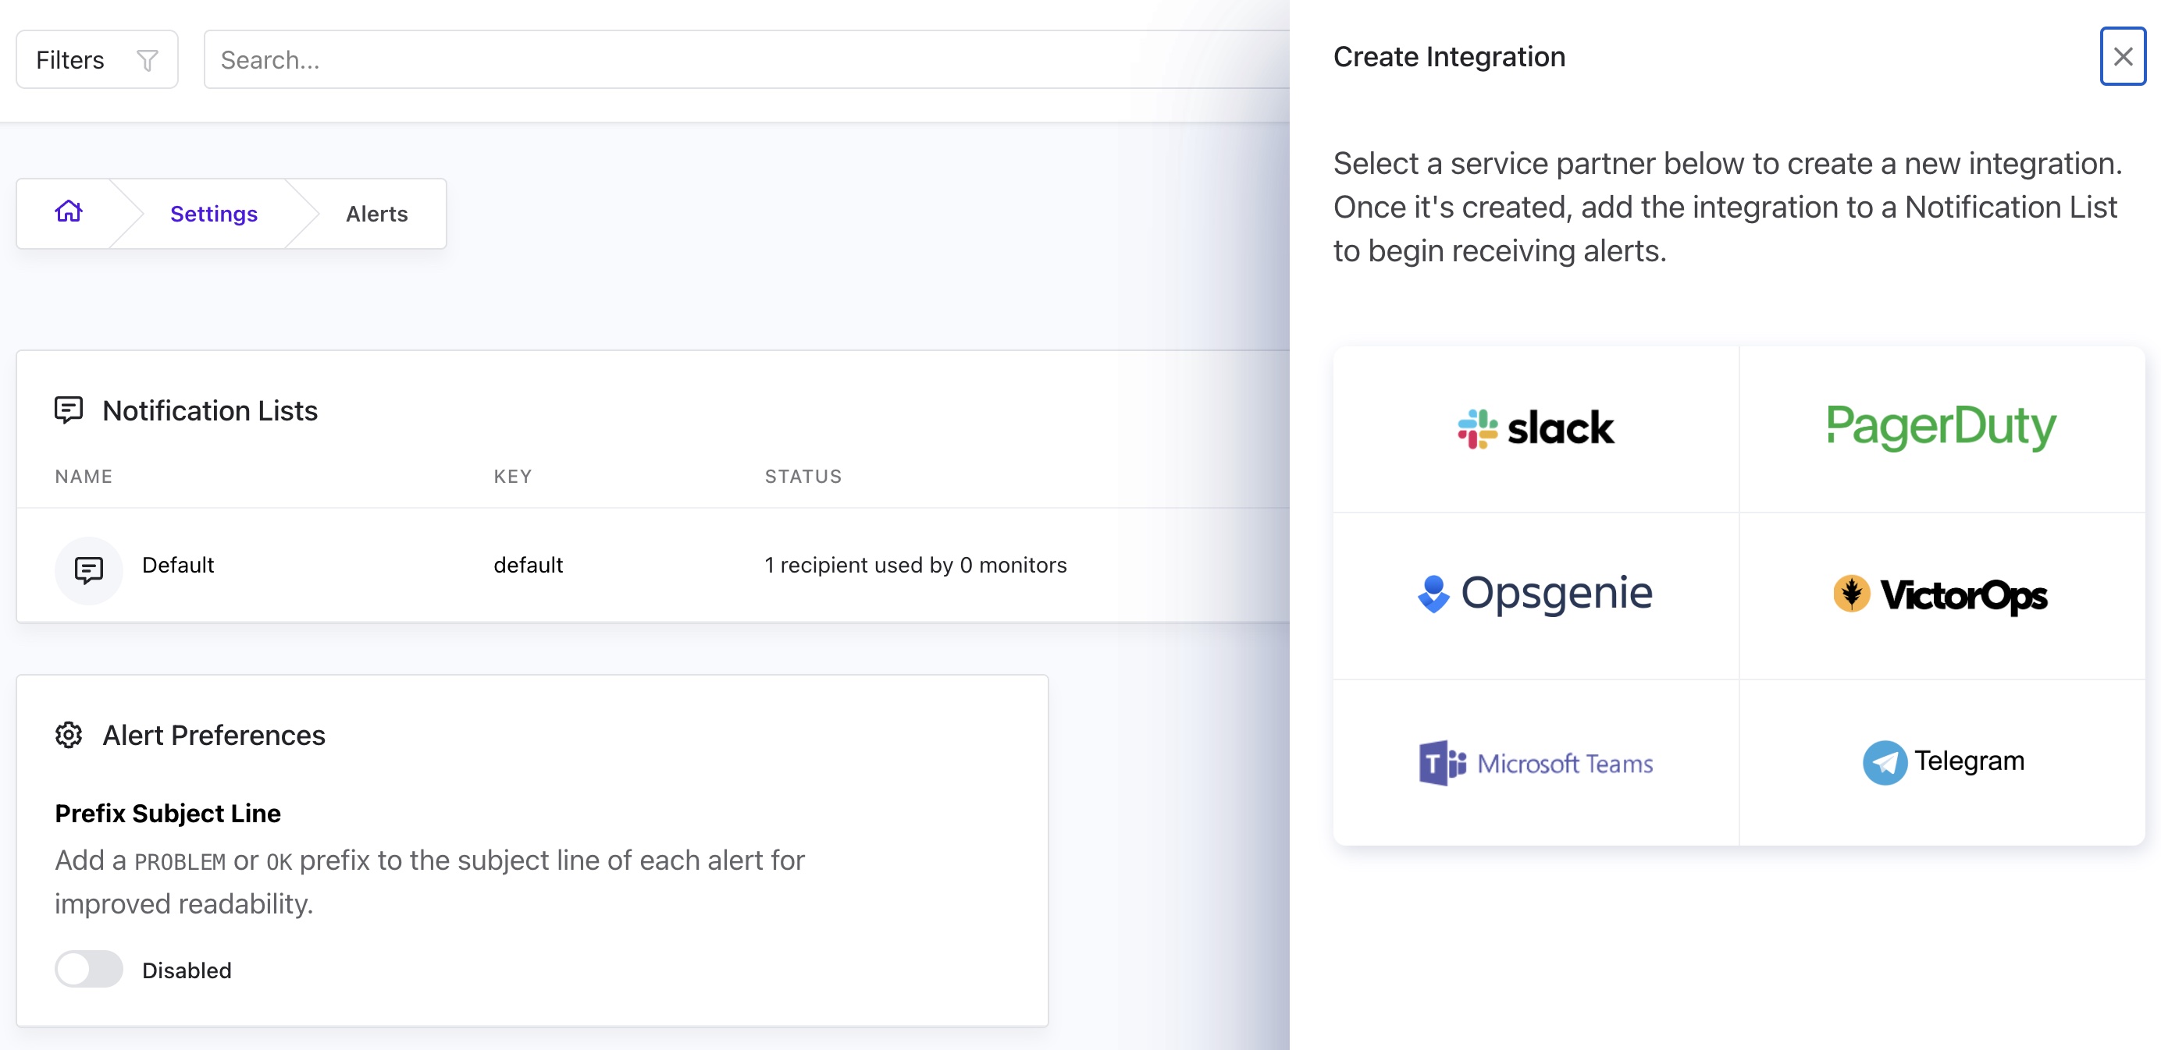Navigate to Settings in the breadcrumb
The image size is (2161, 1050).
click(214, 214)
